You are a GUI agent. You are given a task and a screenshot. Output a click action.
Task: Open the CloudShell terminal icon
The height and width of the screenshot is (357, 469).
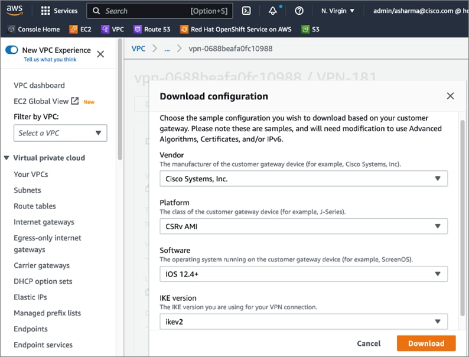coord(246,11)
